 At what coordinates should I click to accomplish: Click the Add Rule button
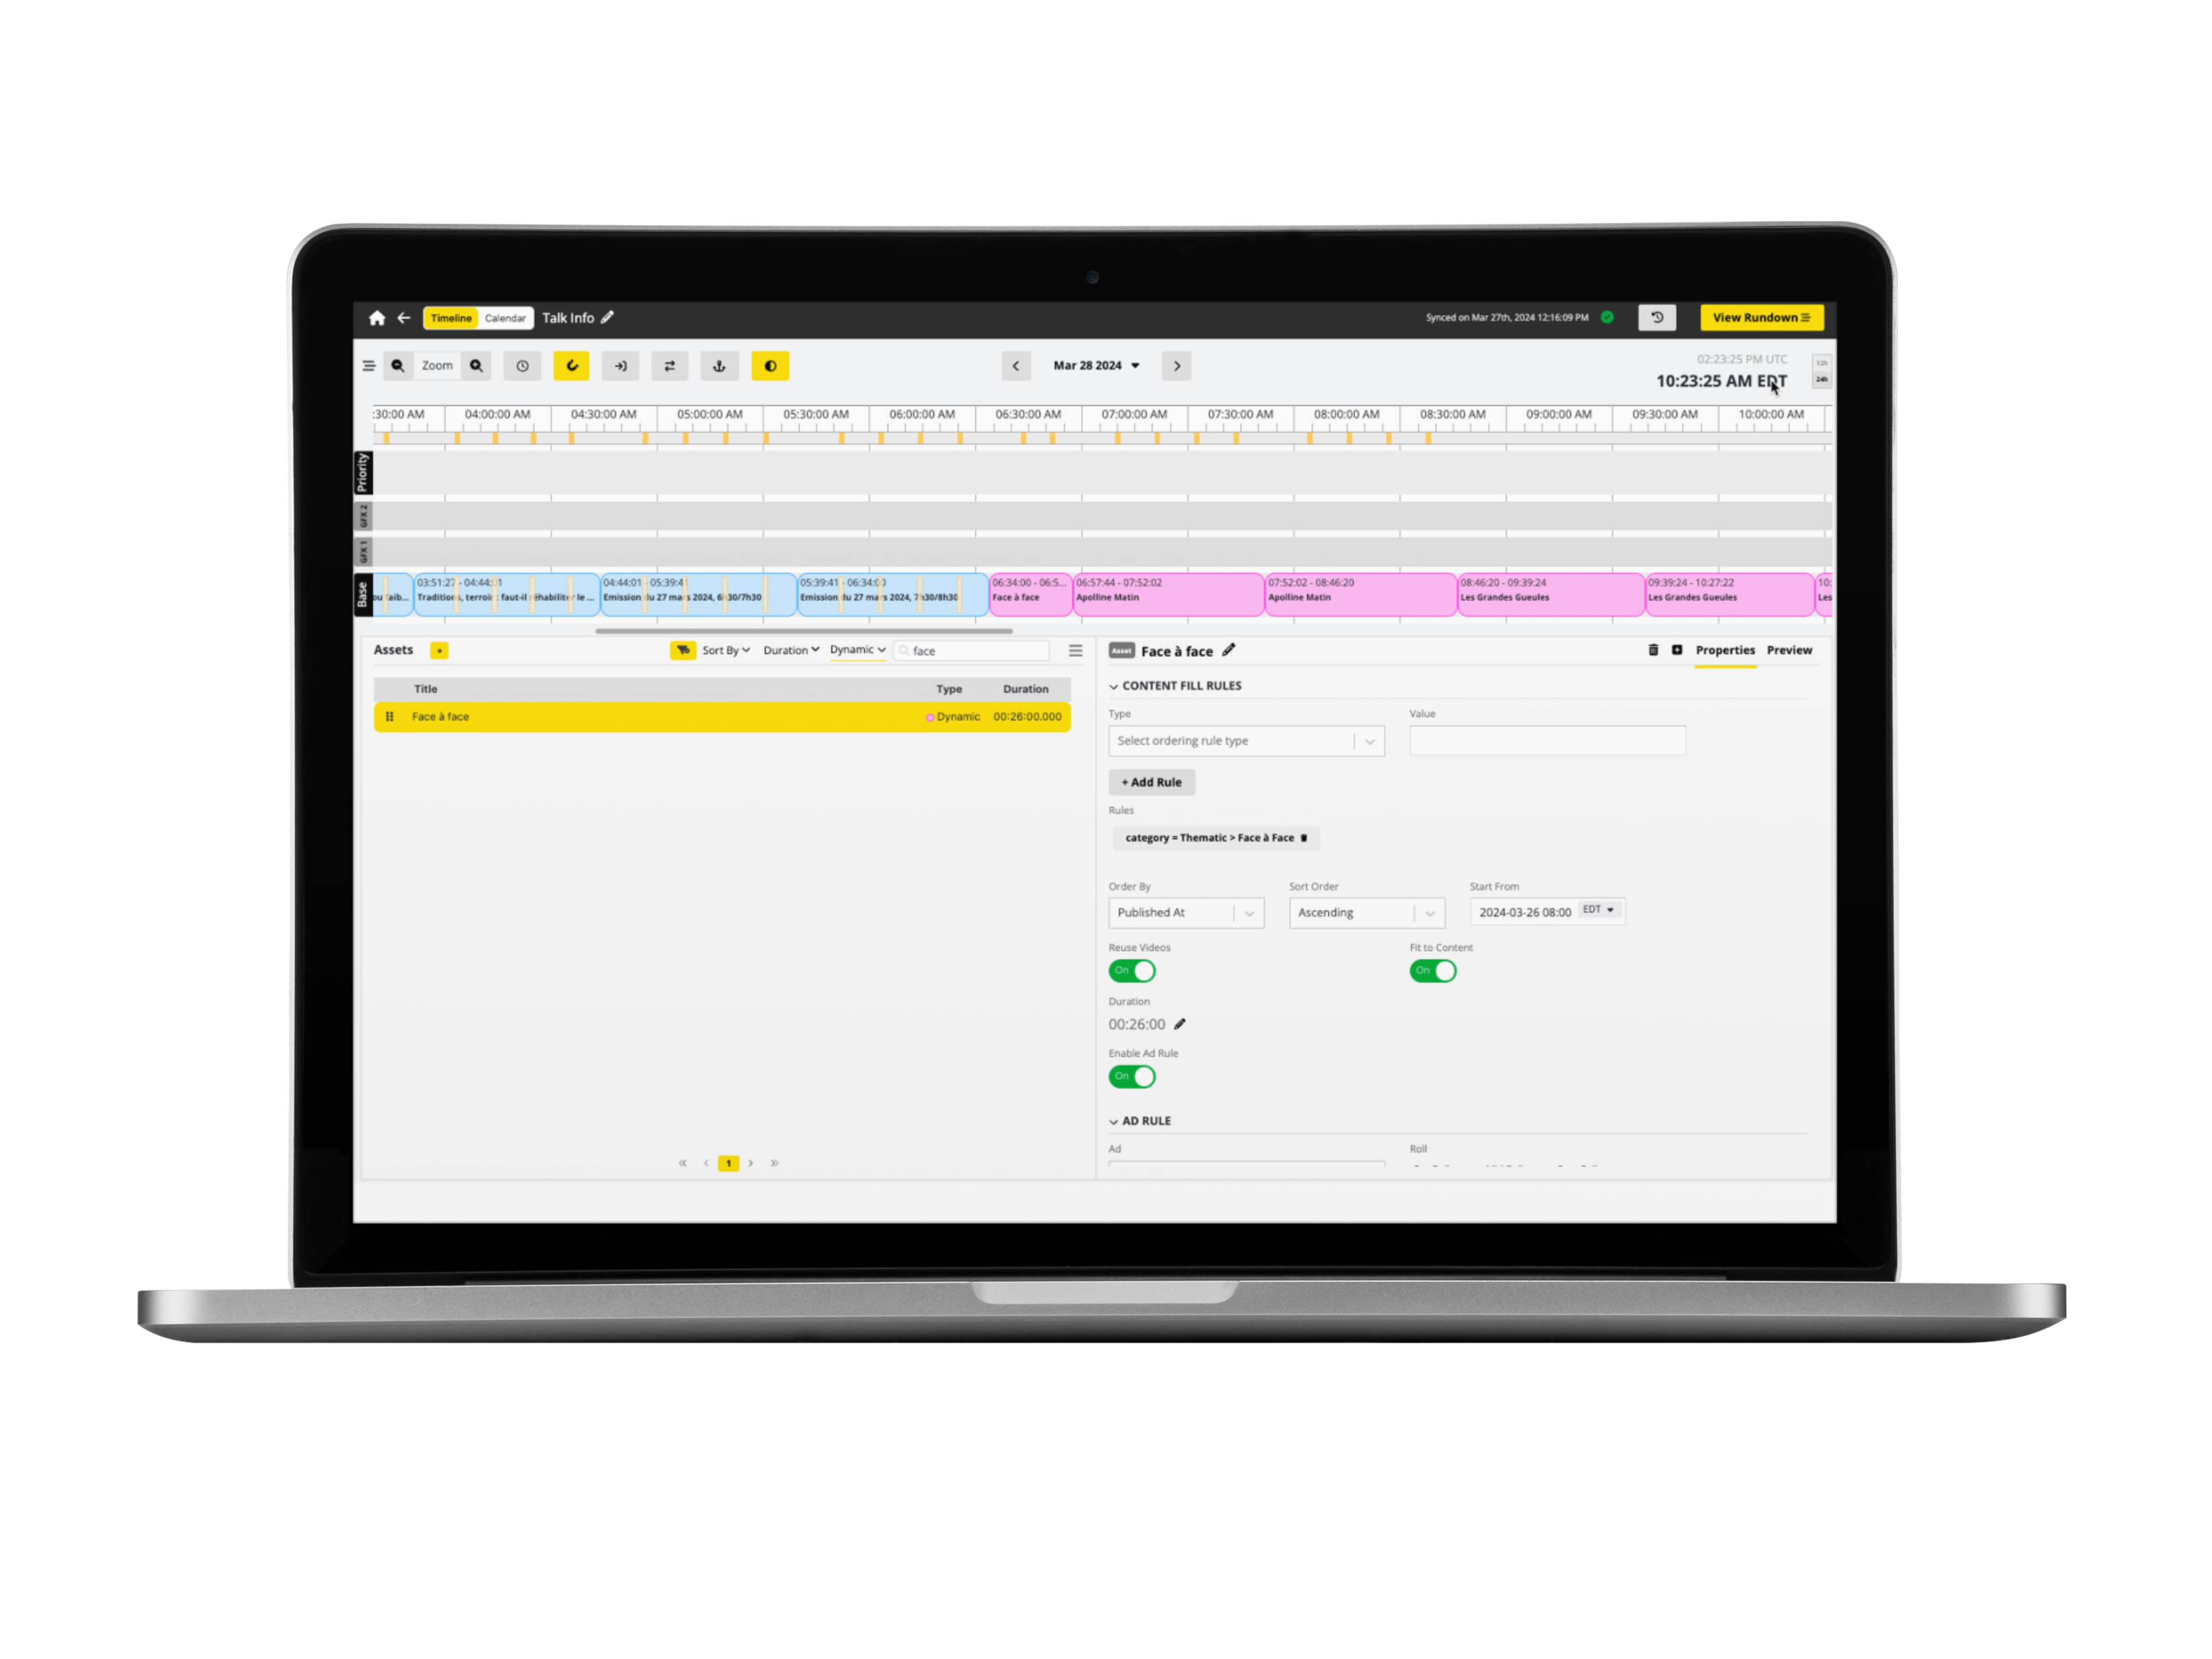[x=1152, y=779]
